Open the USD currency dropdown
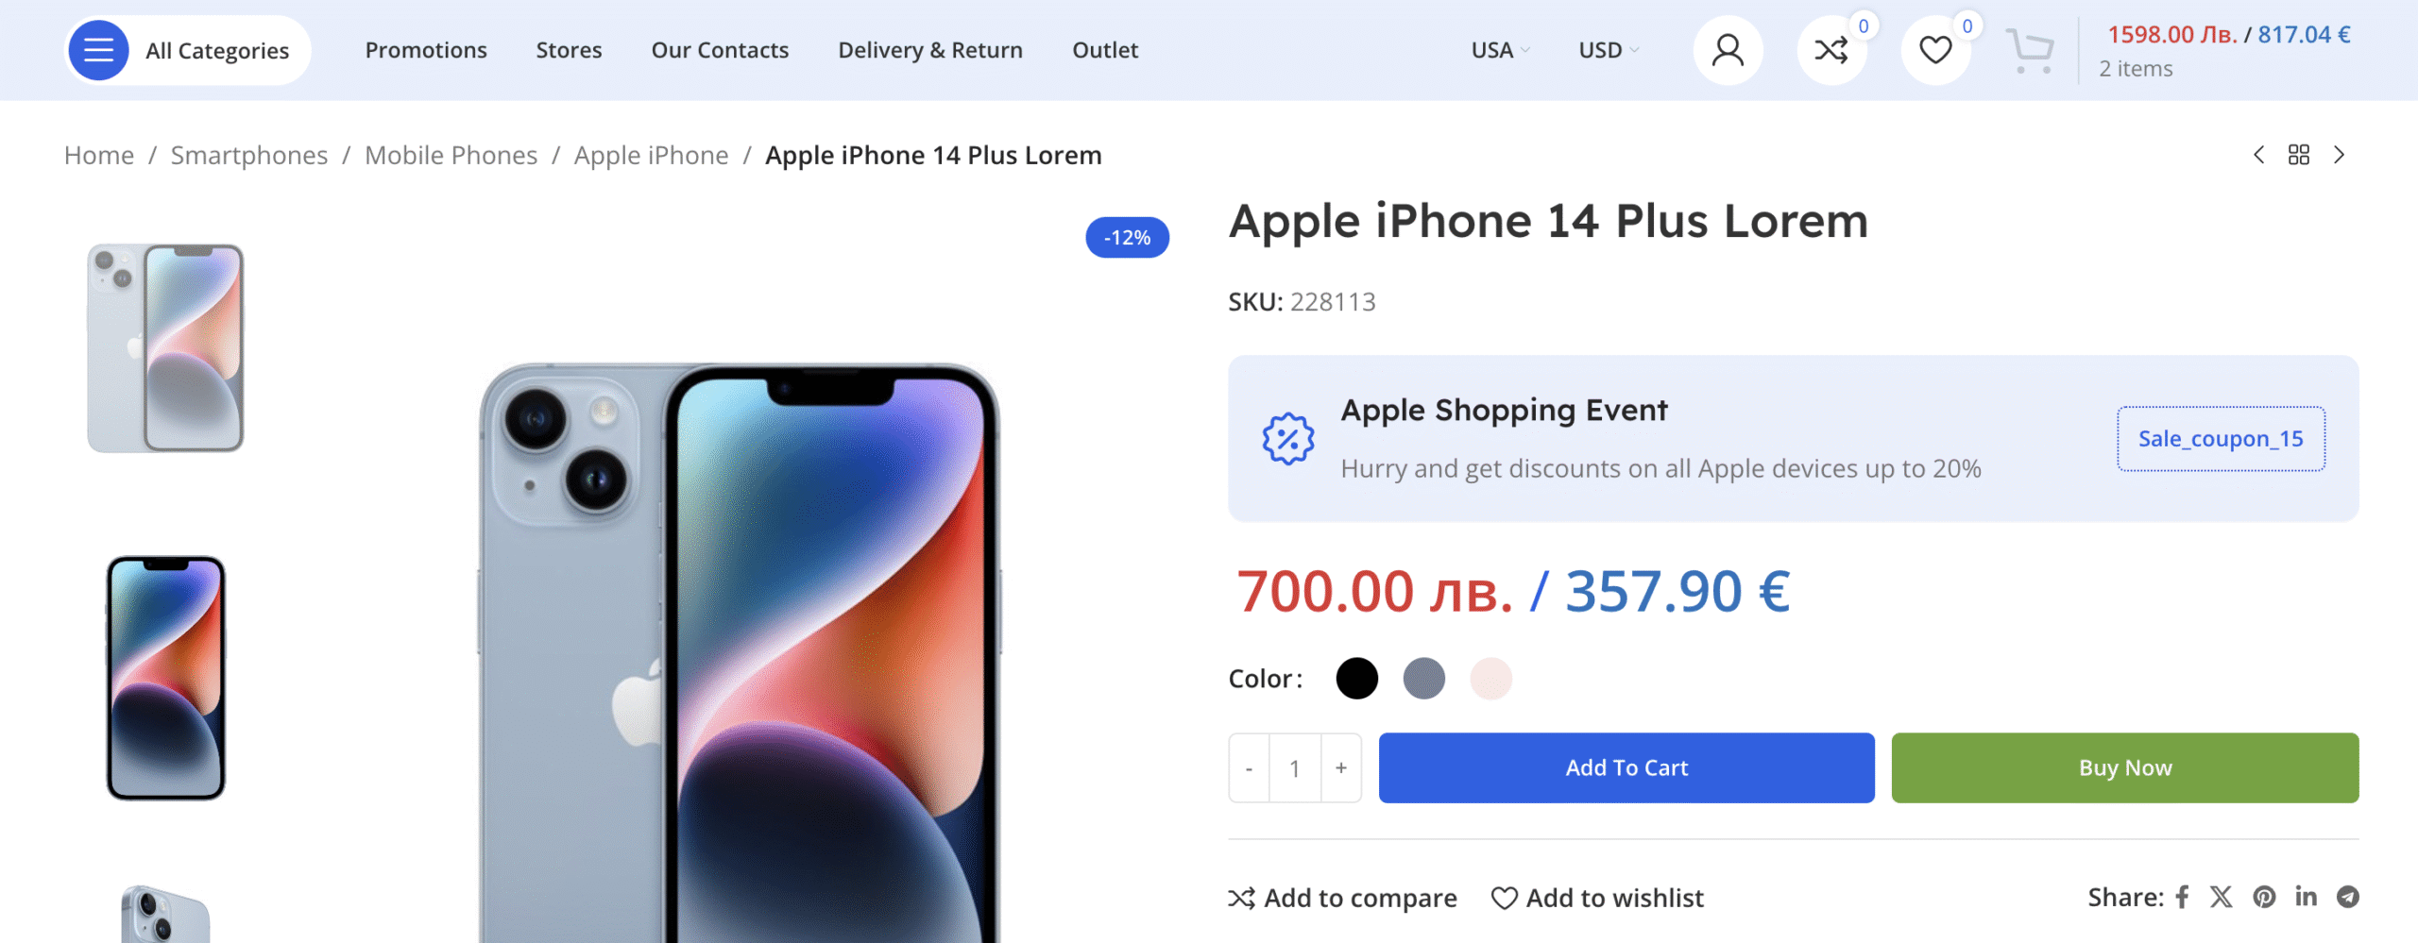 (x=1608, y=49)
